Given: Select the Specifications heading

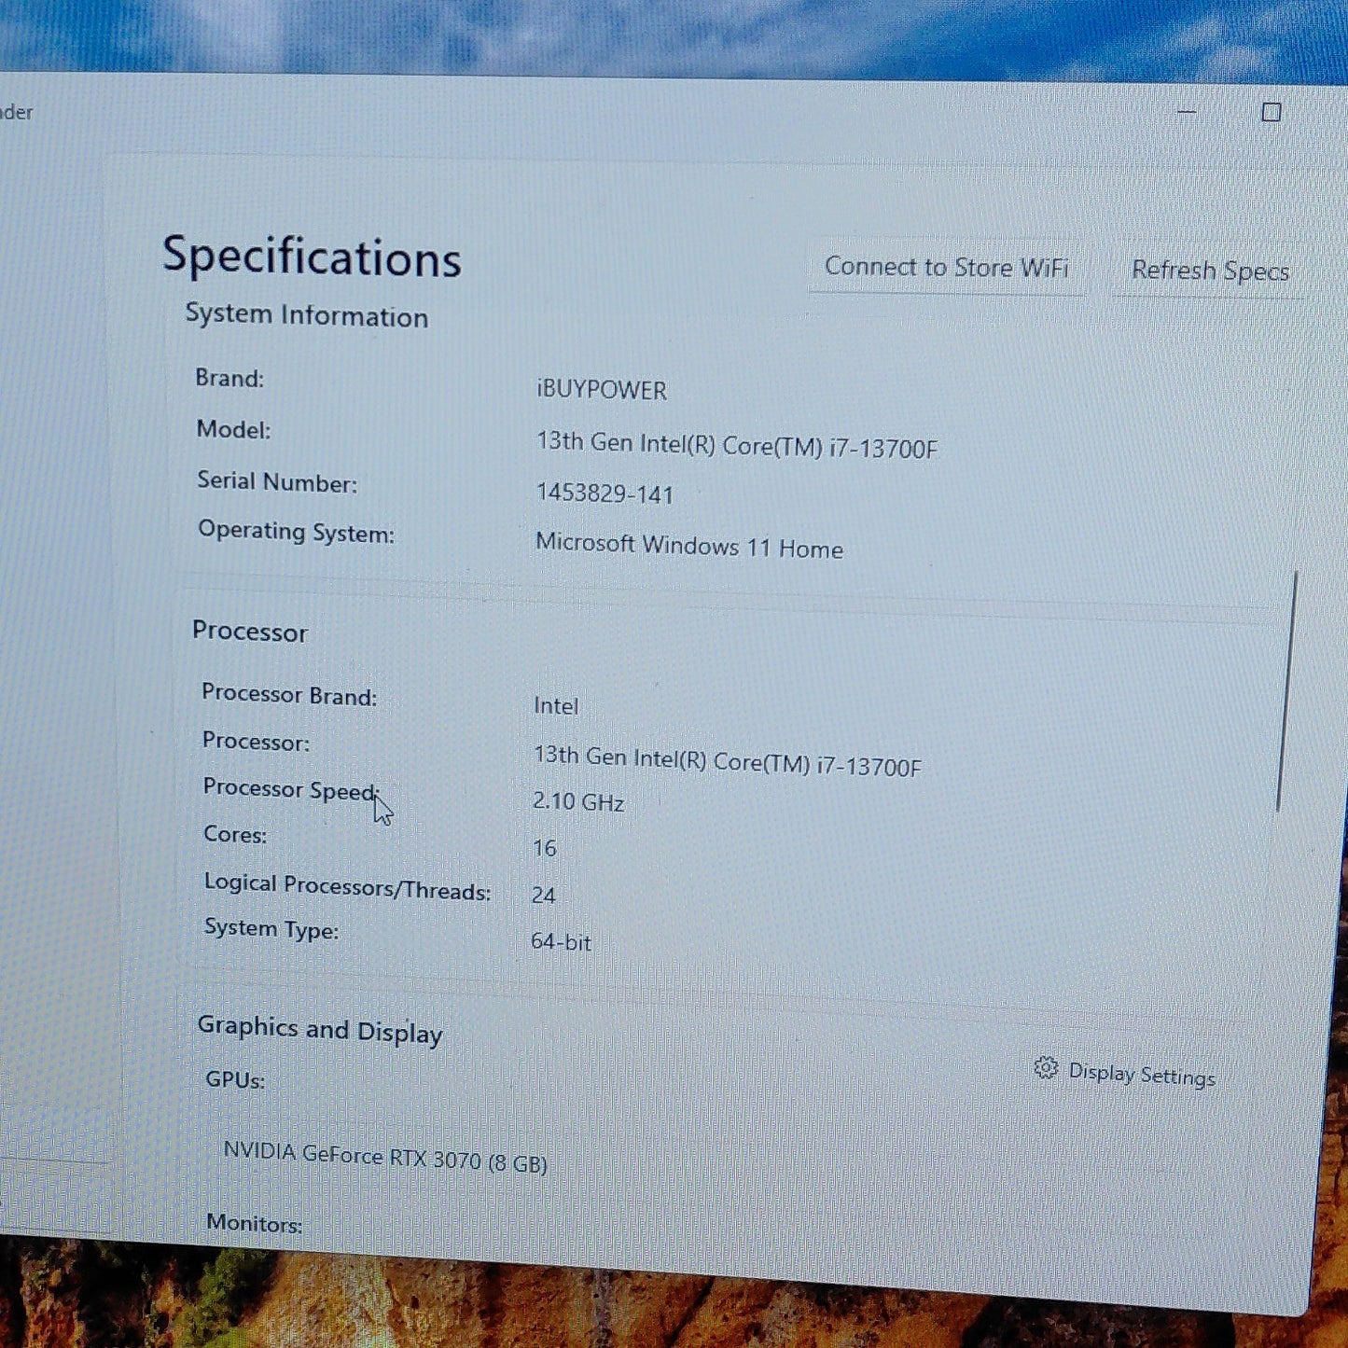Looking at the screenshot, I should (x=312, y=257).
